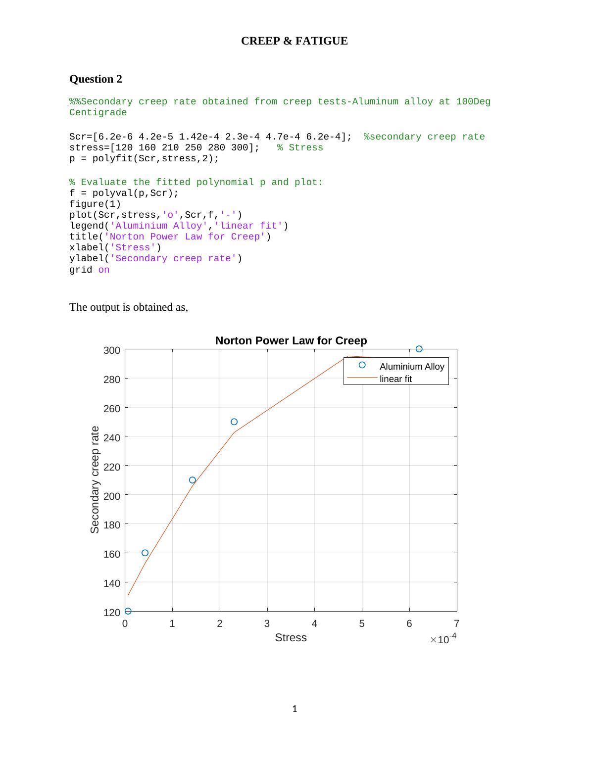Click the data point at stress value 300
Image resolution: width=589 pixels, height=762 pixels.
419,349
